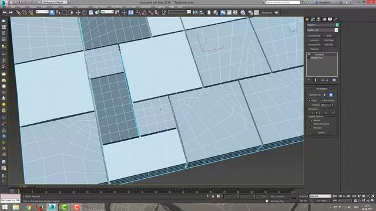Open the Material Editor icon
The width and height of the screenshot is (376, 211).
(243, 12)
